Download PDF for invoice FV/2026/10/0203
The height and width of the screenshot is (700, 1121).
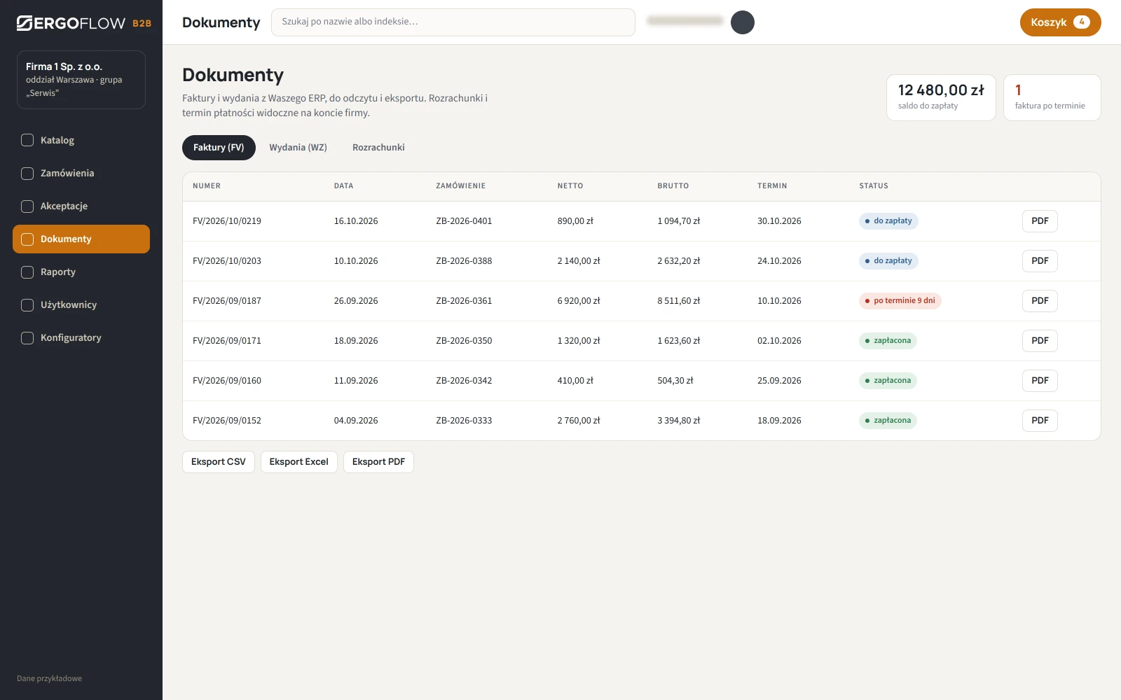pyautogui.click(x=1040, y=261)
